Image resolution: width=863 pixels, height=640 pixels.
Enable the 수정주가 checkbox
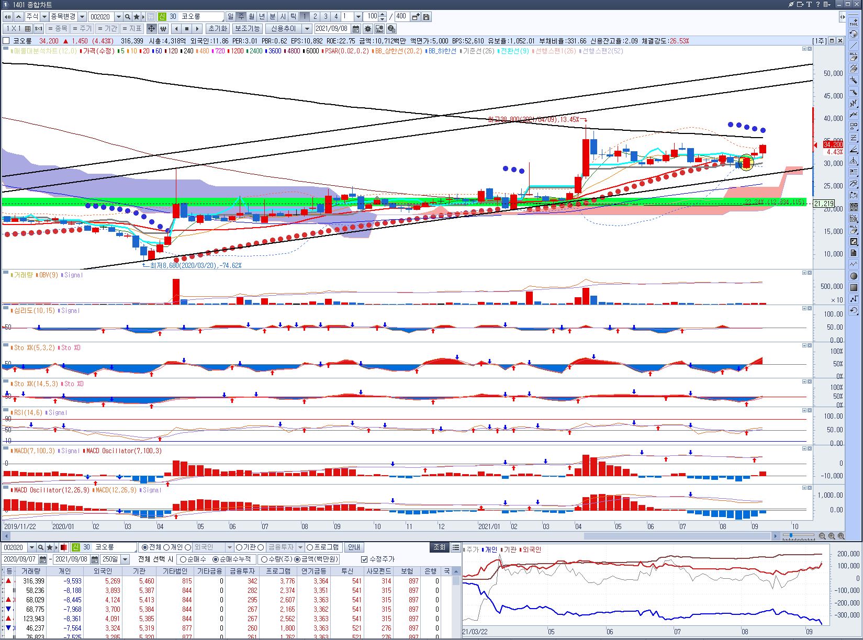pyautogui.click(x=364, y=559)
